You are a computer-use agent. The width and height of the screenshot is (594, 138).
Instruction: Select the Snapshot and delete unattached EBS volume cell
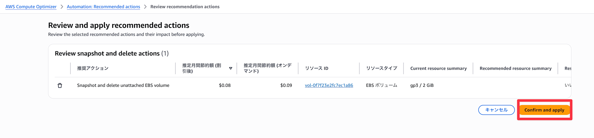click(123, 85)
